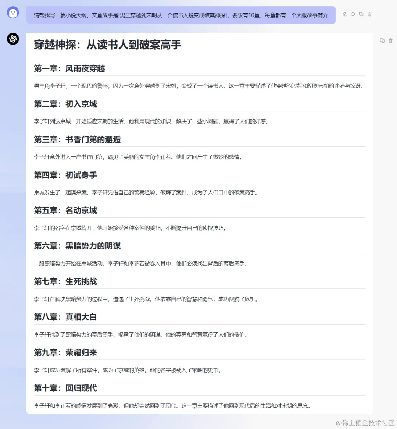Click heading 第五章：名动京城
The image size is (397, 429).
point(65,210)
